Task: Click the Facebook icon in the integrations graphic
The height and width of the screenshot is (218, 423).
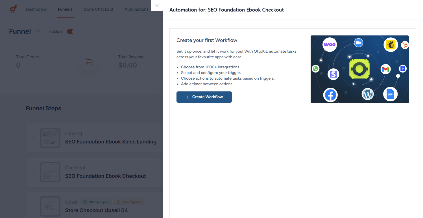Action: pos(330,95)
